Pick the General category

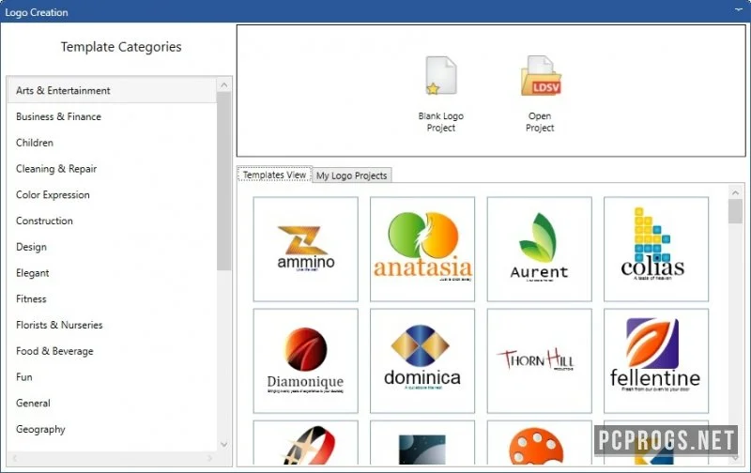tap(112, 404)
